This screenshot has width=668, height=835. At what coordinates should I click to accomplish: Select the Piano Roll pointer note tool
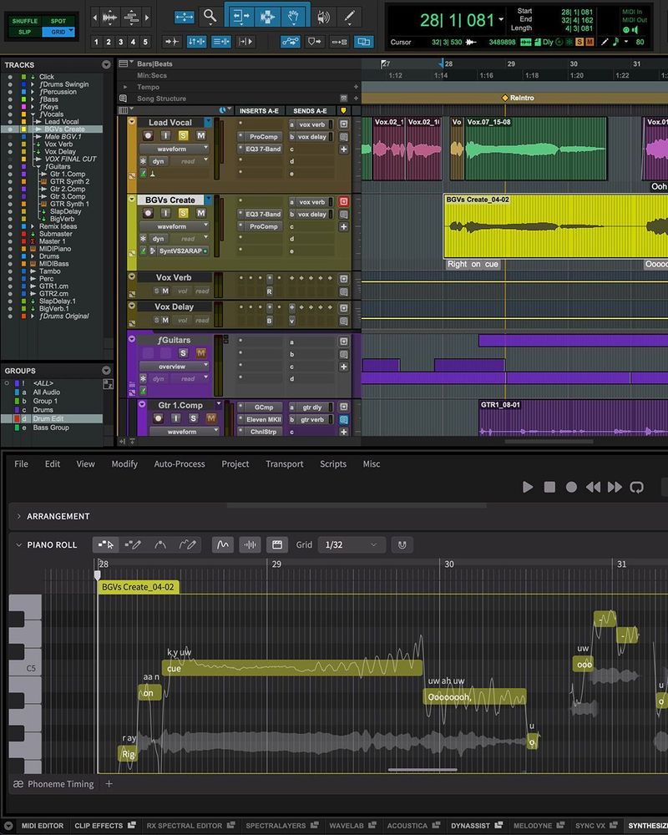(105, 544)
